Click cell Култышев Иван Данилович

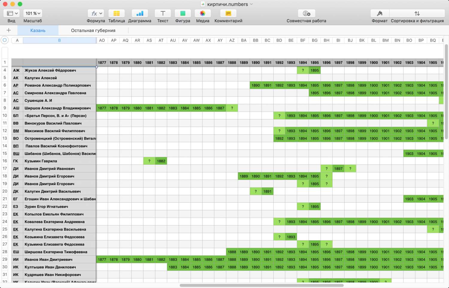(x=60, y=267)
